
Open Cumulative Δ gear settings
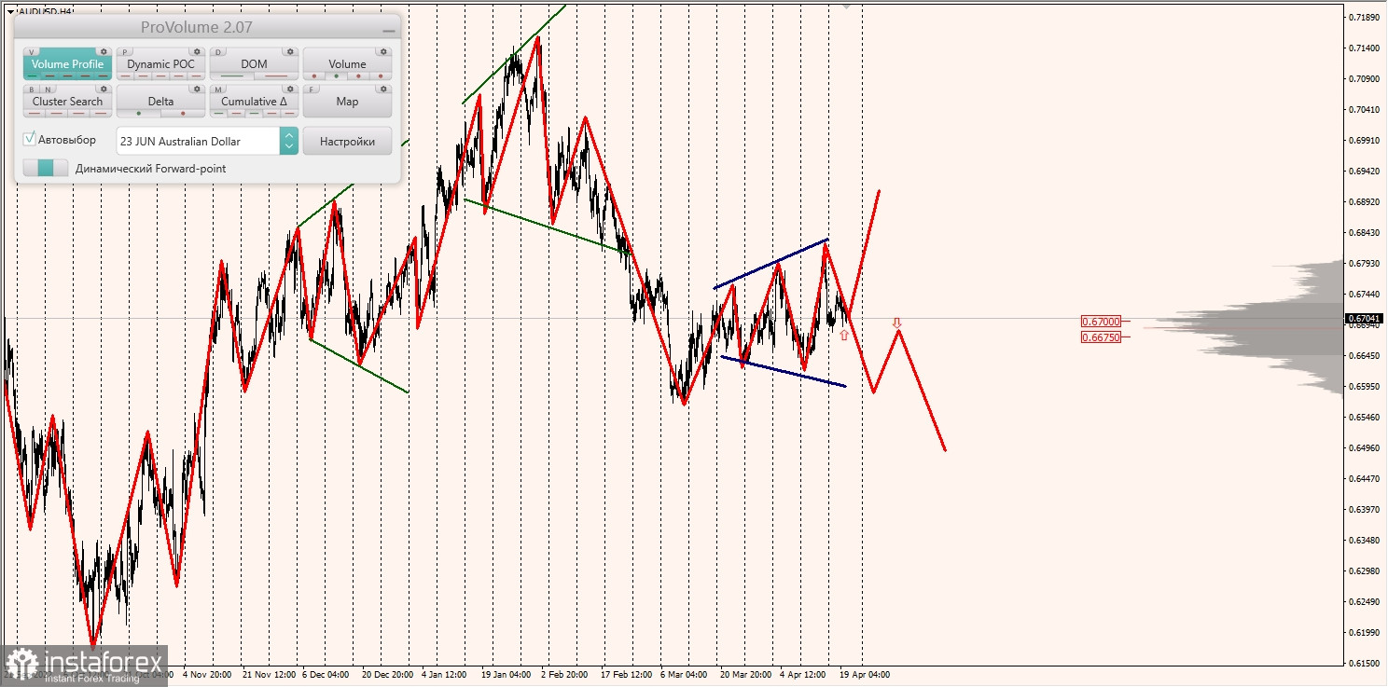290,89
